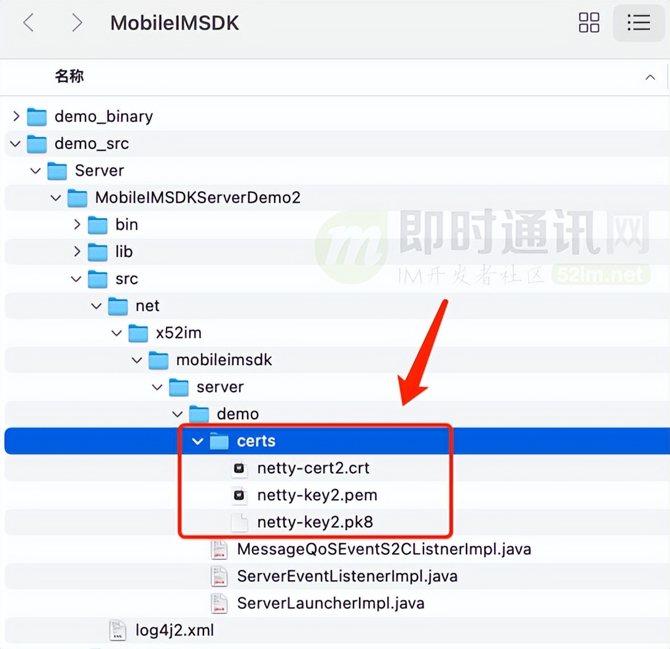Click the 名称 column header
The height and width of the screenshot is (649, 670).
(x=69, y=76)
